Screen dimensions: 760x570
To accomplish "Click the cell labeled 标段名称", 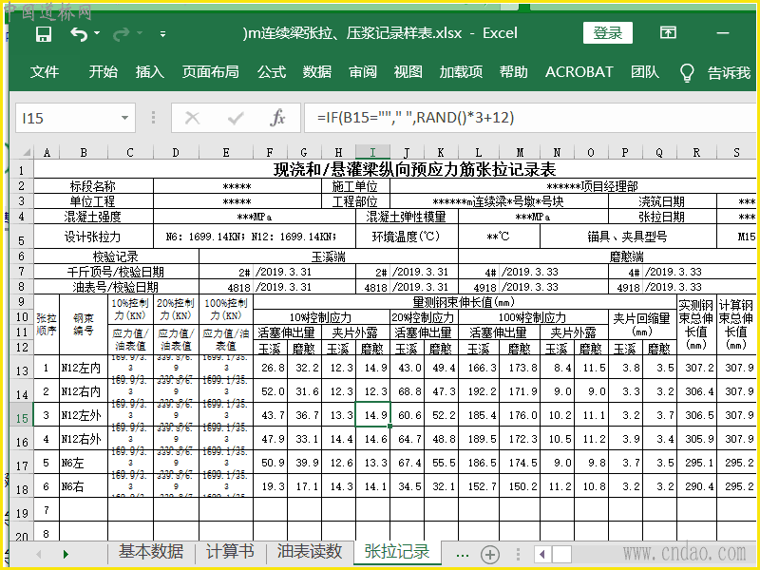I will click(93, 186).
